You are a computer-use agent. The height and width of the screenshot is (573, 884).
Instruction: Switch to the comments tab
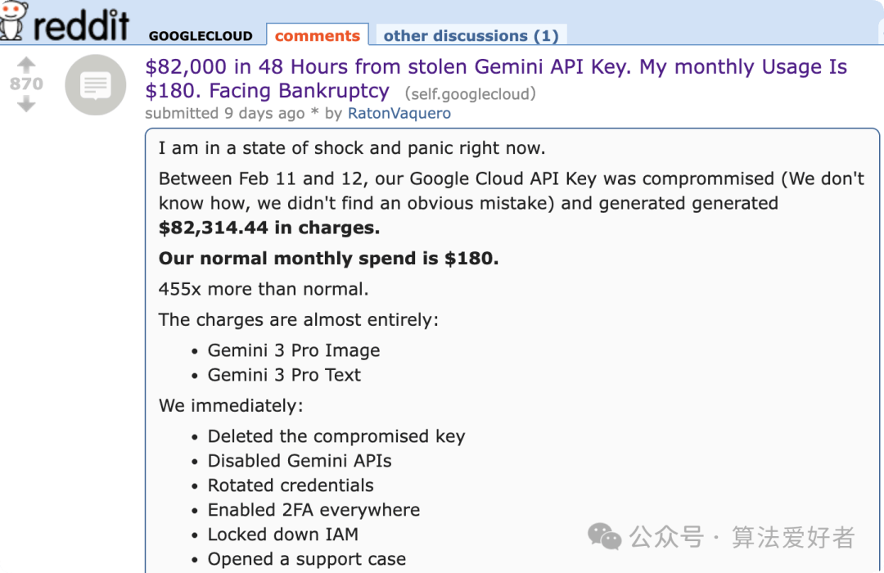pos(317,35)
